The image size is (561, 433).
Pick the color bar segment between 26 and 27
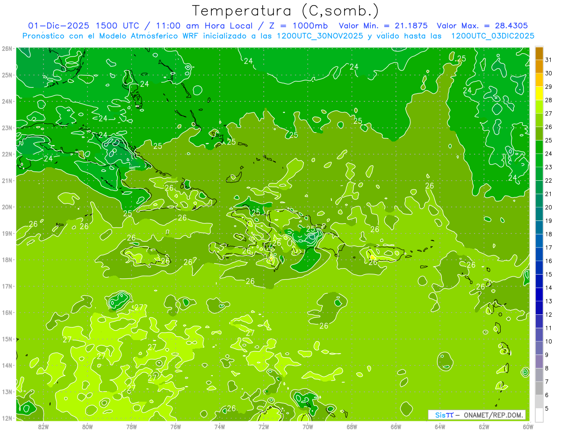539,120
